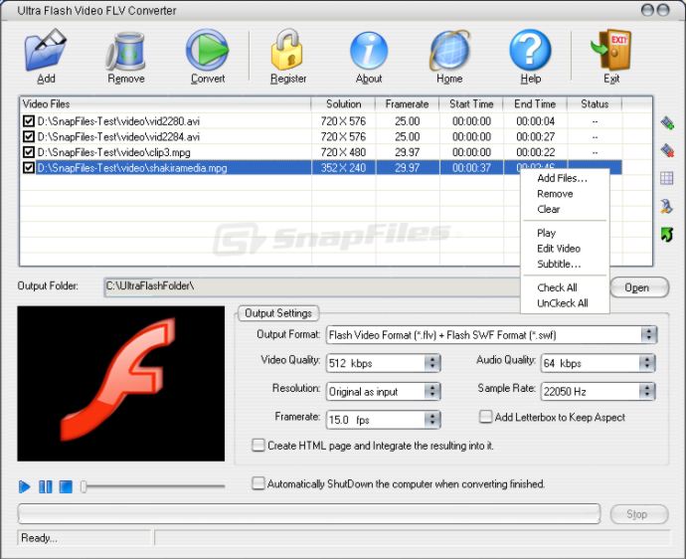The image size is (686, 559).
Task: Click the End Time column header
Action: tap(535, 103)
